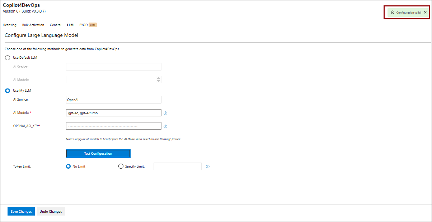Click Save Changes button

21,212
